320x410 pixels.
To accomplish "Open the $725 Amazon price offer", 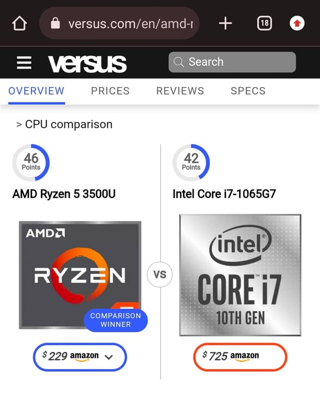I will (x=240, y=355).
